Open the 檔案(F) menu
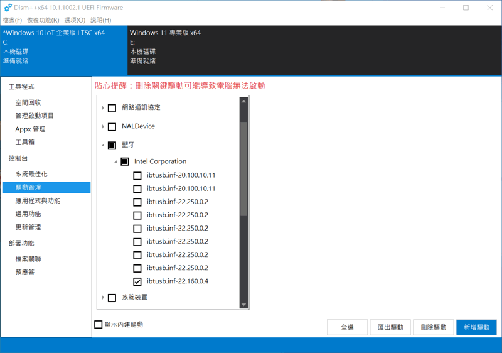Image resolution: width=502 pixels, height=353 pixels. pos(13,20)
